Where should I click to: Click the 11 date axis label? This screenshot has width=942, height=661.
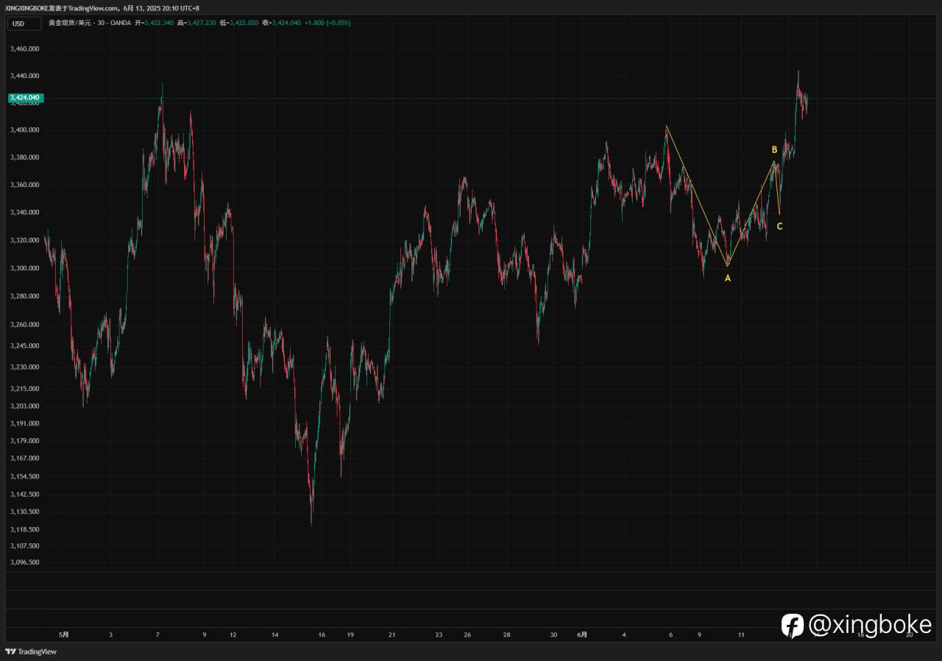click(741, 635)
